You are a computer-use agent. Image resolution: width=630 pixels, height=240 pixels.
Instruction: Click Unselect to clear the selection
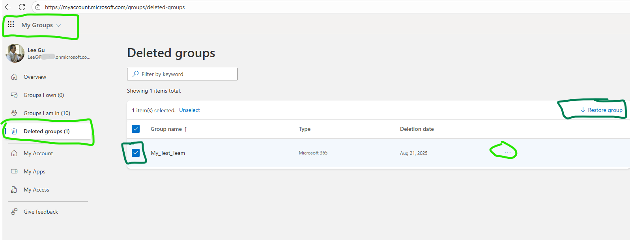click(x=189, y=110)
